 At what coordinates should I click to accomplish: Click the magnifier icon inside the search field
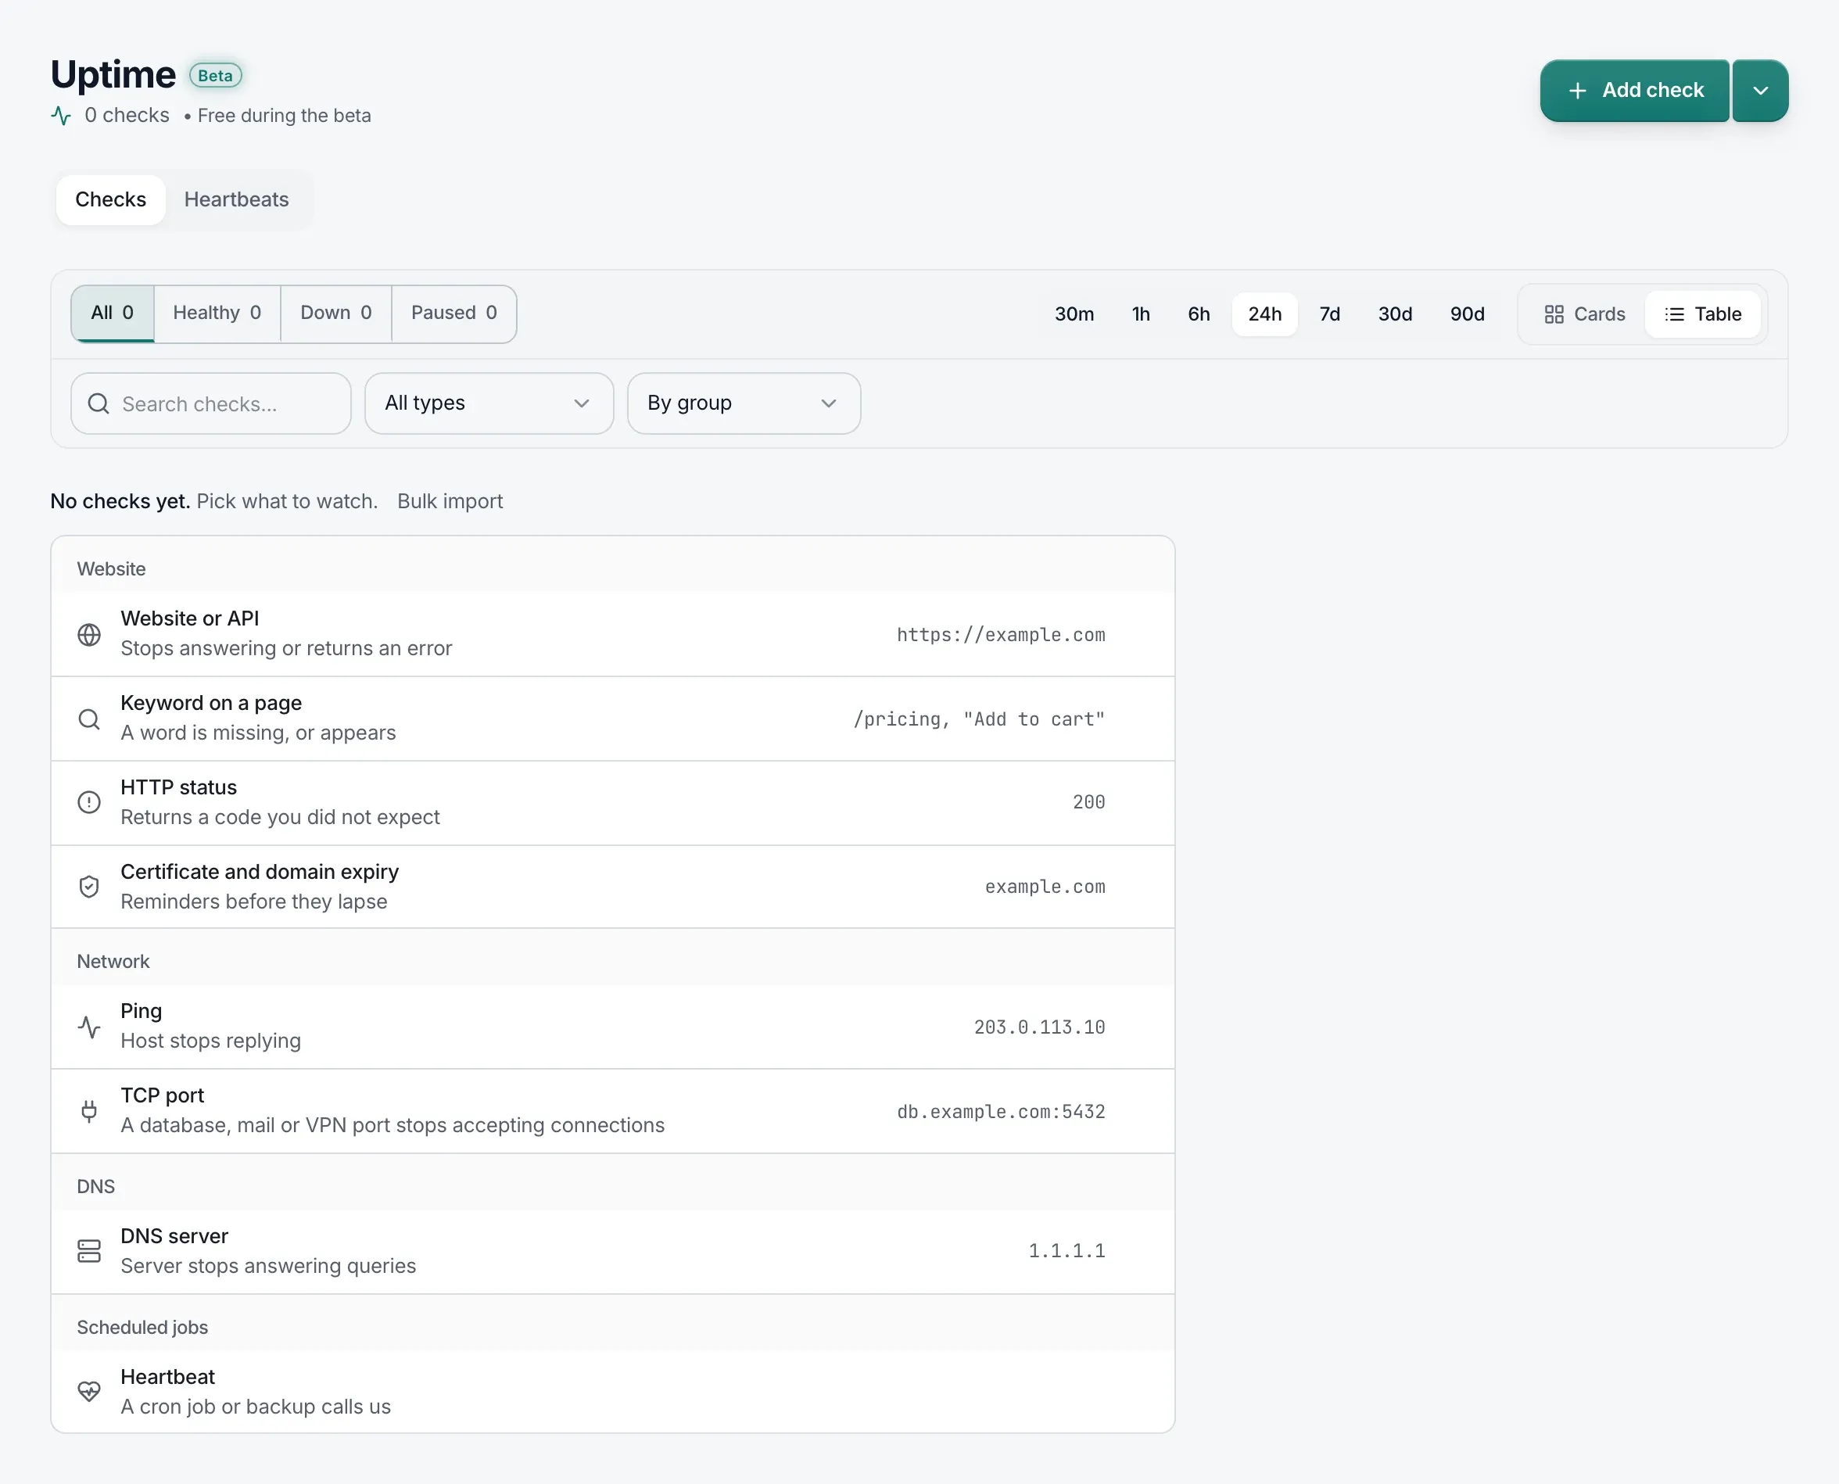(x=99, y=403)
